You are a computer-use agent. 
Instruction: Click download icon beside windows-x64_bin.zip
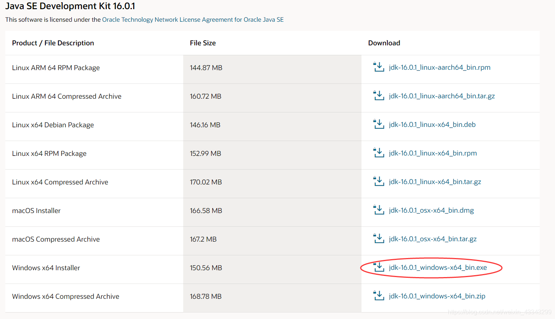[x=378, y=296]
